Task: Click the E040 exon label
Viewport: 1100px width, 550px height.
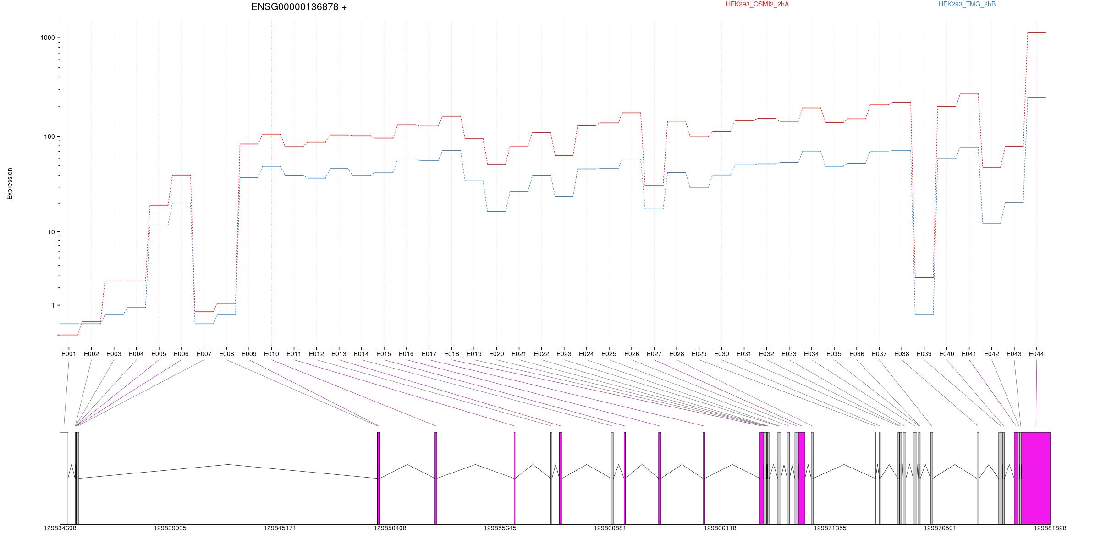Action: coord(946,354)
